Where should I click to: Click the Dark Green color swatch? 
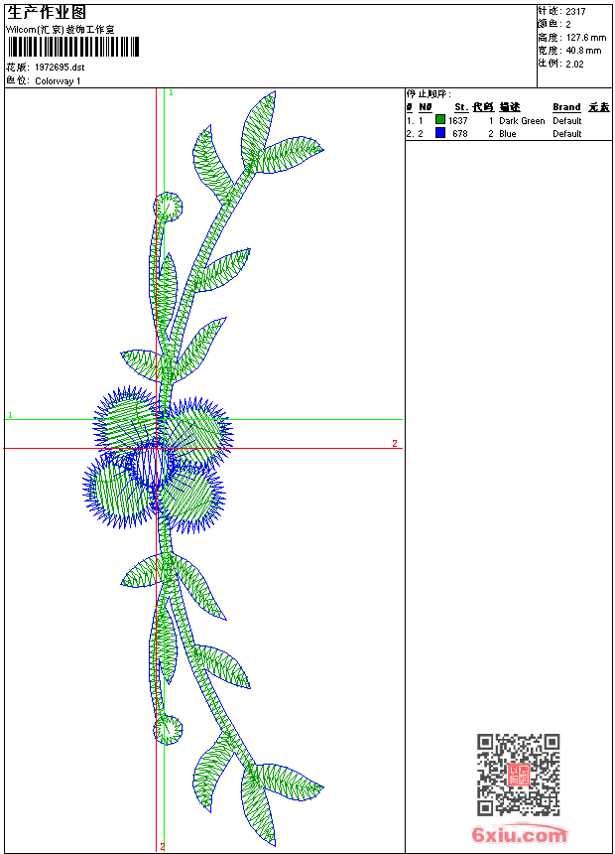click(440, 120)
